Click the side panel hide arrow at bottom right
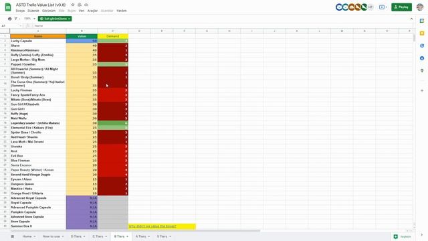The image size is (428, 241). tap(422, 235)
